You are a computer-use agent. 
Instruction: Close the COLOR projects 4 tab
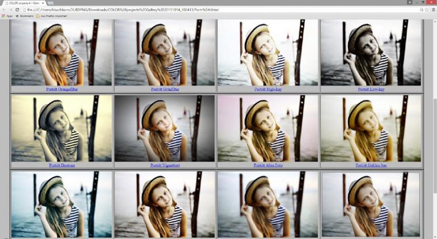[x=43, y=3]
